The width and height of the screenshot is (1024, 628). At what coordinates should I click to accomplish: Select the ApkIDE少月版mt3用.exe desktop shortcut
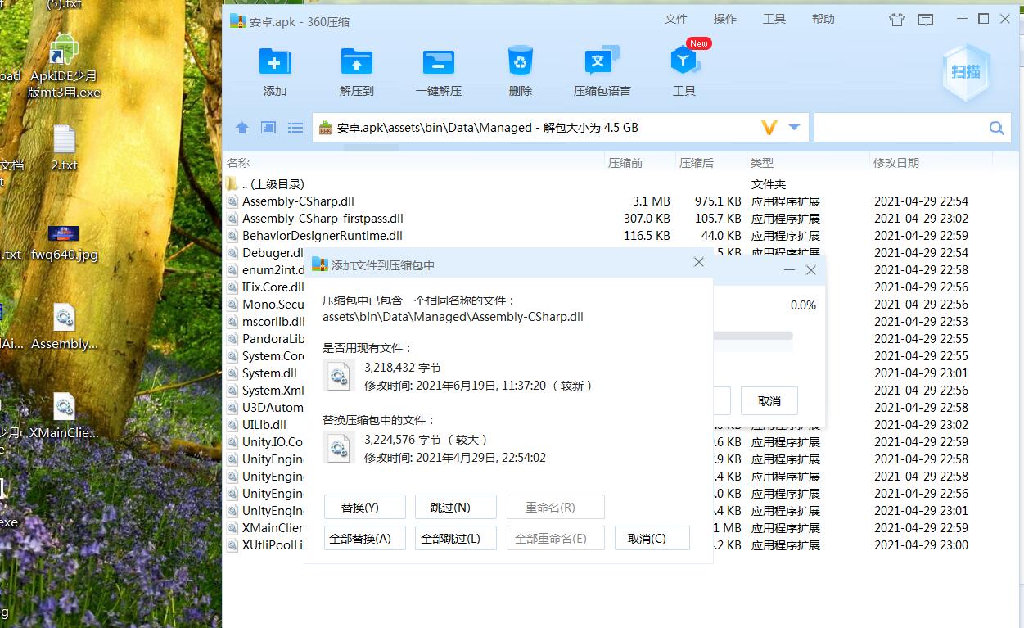64,67
